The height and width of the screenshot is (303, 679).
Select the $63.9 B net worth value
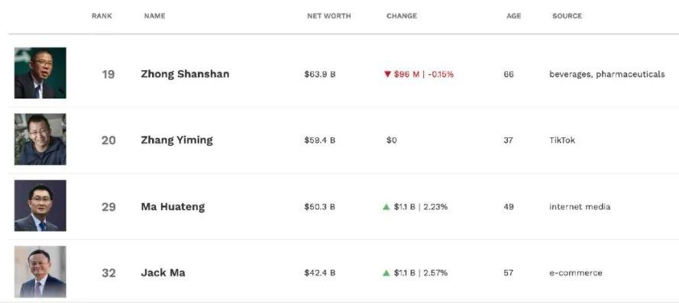(x=320, y=75)
